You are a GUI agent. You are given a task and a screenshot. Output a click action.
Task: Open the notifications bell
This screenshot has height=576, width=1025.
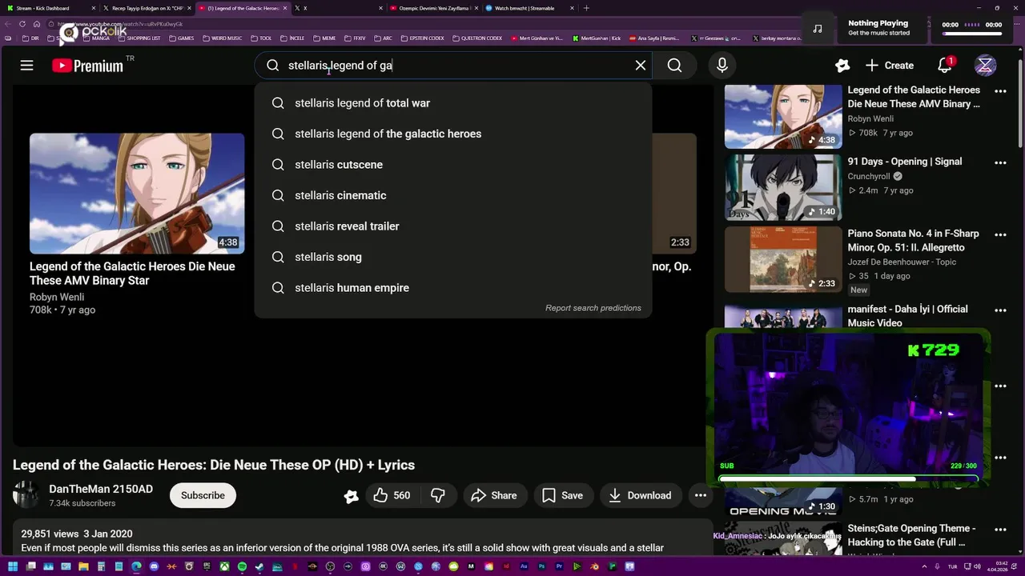[x=945, y=66]
